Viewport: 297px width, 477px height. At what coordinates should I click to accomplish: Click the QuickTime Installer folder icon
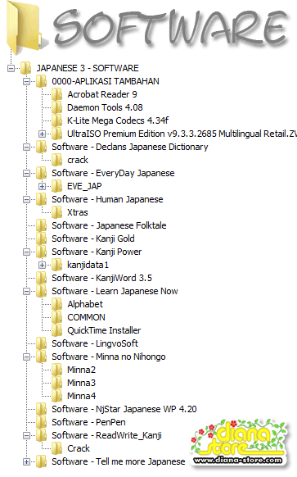tap(56, 330)
